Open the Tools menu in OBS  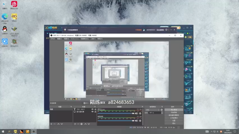coord(93,39)
